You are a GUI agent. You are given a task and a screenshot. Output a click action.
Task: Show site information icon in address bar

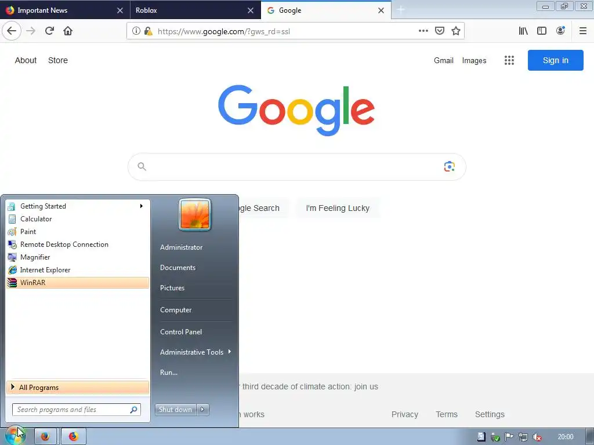pyautogui.click(x=136, y=31)
